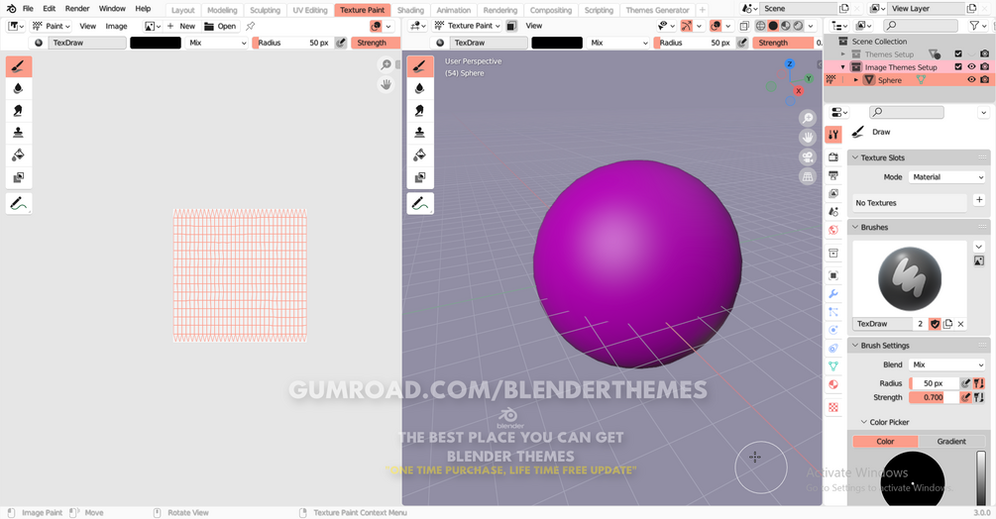
Task: Open the Tool properties tab
Action: (833, 135)
